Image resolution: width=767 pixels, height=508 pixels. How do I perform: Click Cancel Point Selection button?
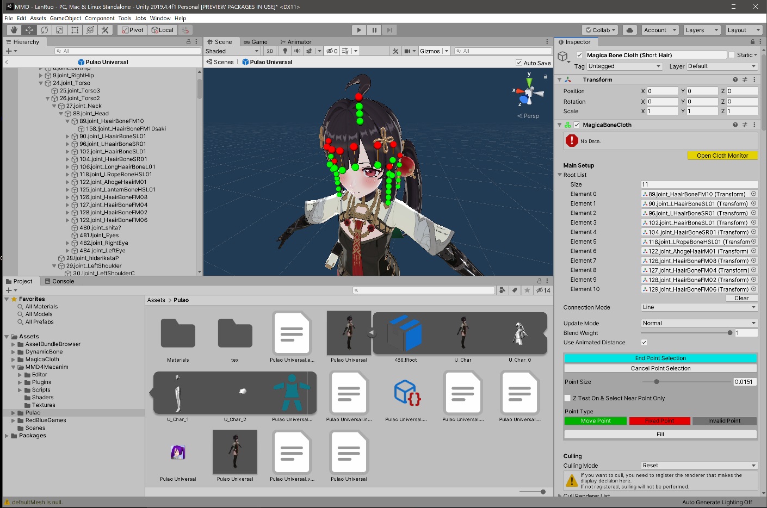(x=660, y=368)
